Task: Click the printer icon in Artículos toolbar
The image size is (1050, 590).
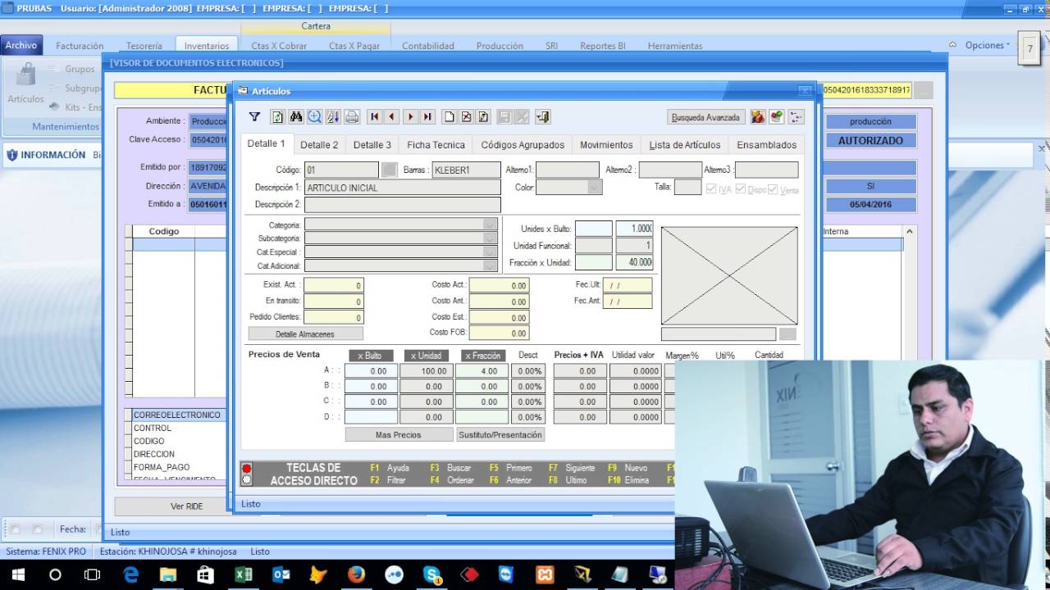Action: click(352, 117)
